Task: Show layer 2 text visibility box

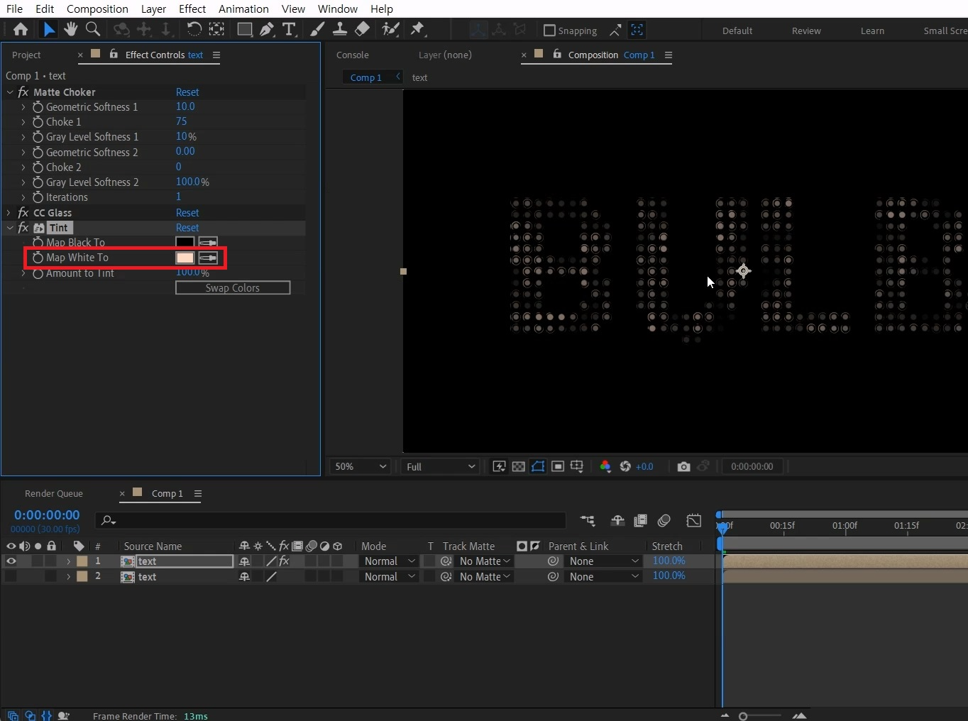Action: [x=11, y=577]
